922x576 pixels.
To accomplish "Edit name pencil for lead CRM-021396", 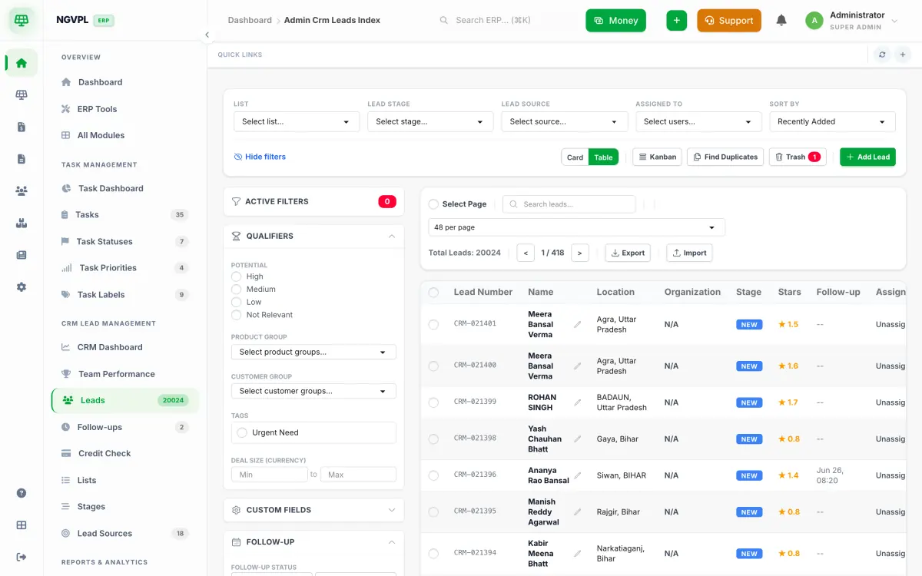I will point(578,475).
